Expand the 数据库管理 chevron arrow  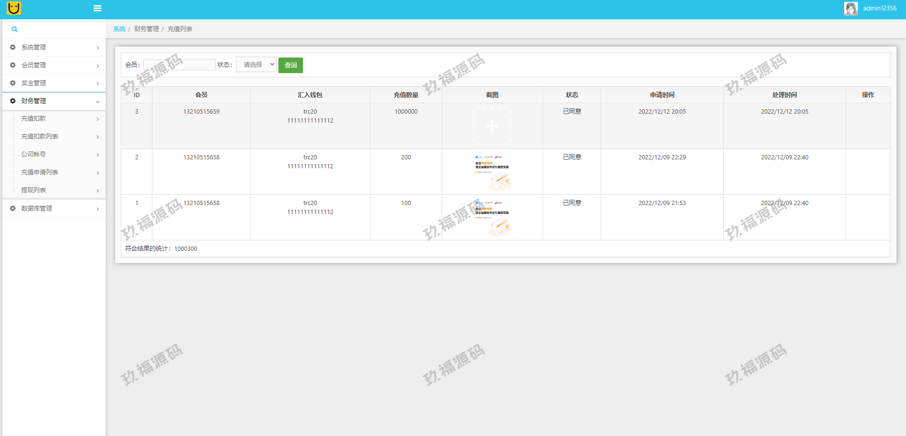(x=98, y=209)
